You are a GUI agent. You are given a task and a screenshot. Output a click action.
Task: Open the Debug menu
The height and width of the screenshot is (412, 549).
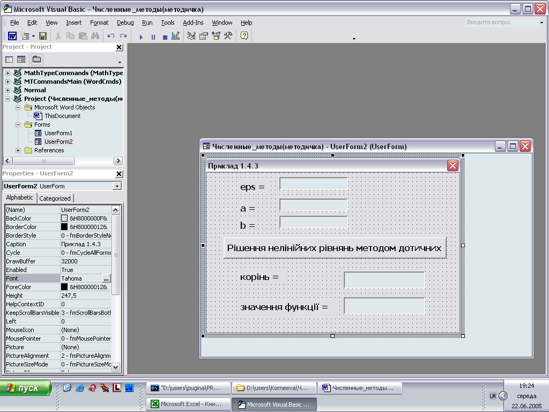pyautogui.click(x=125, y=23)
